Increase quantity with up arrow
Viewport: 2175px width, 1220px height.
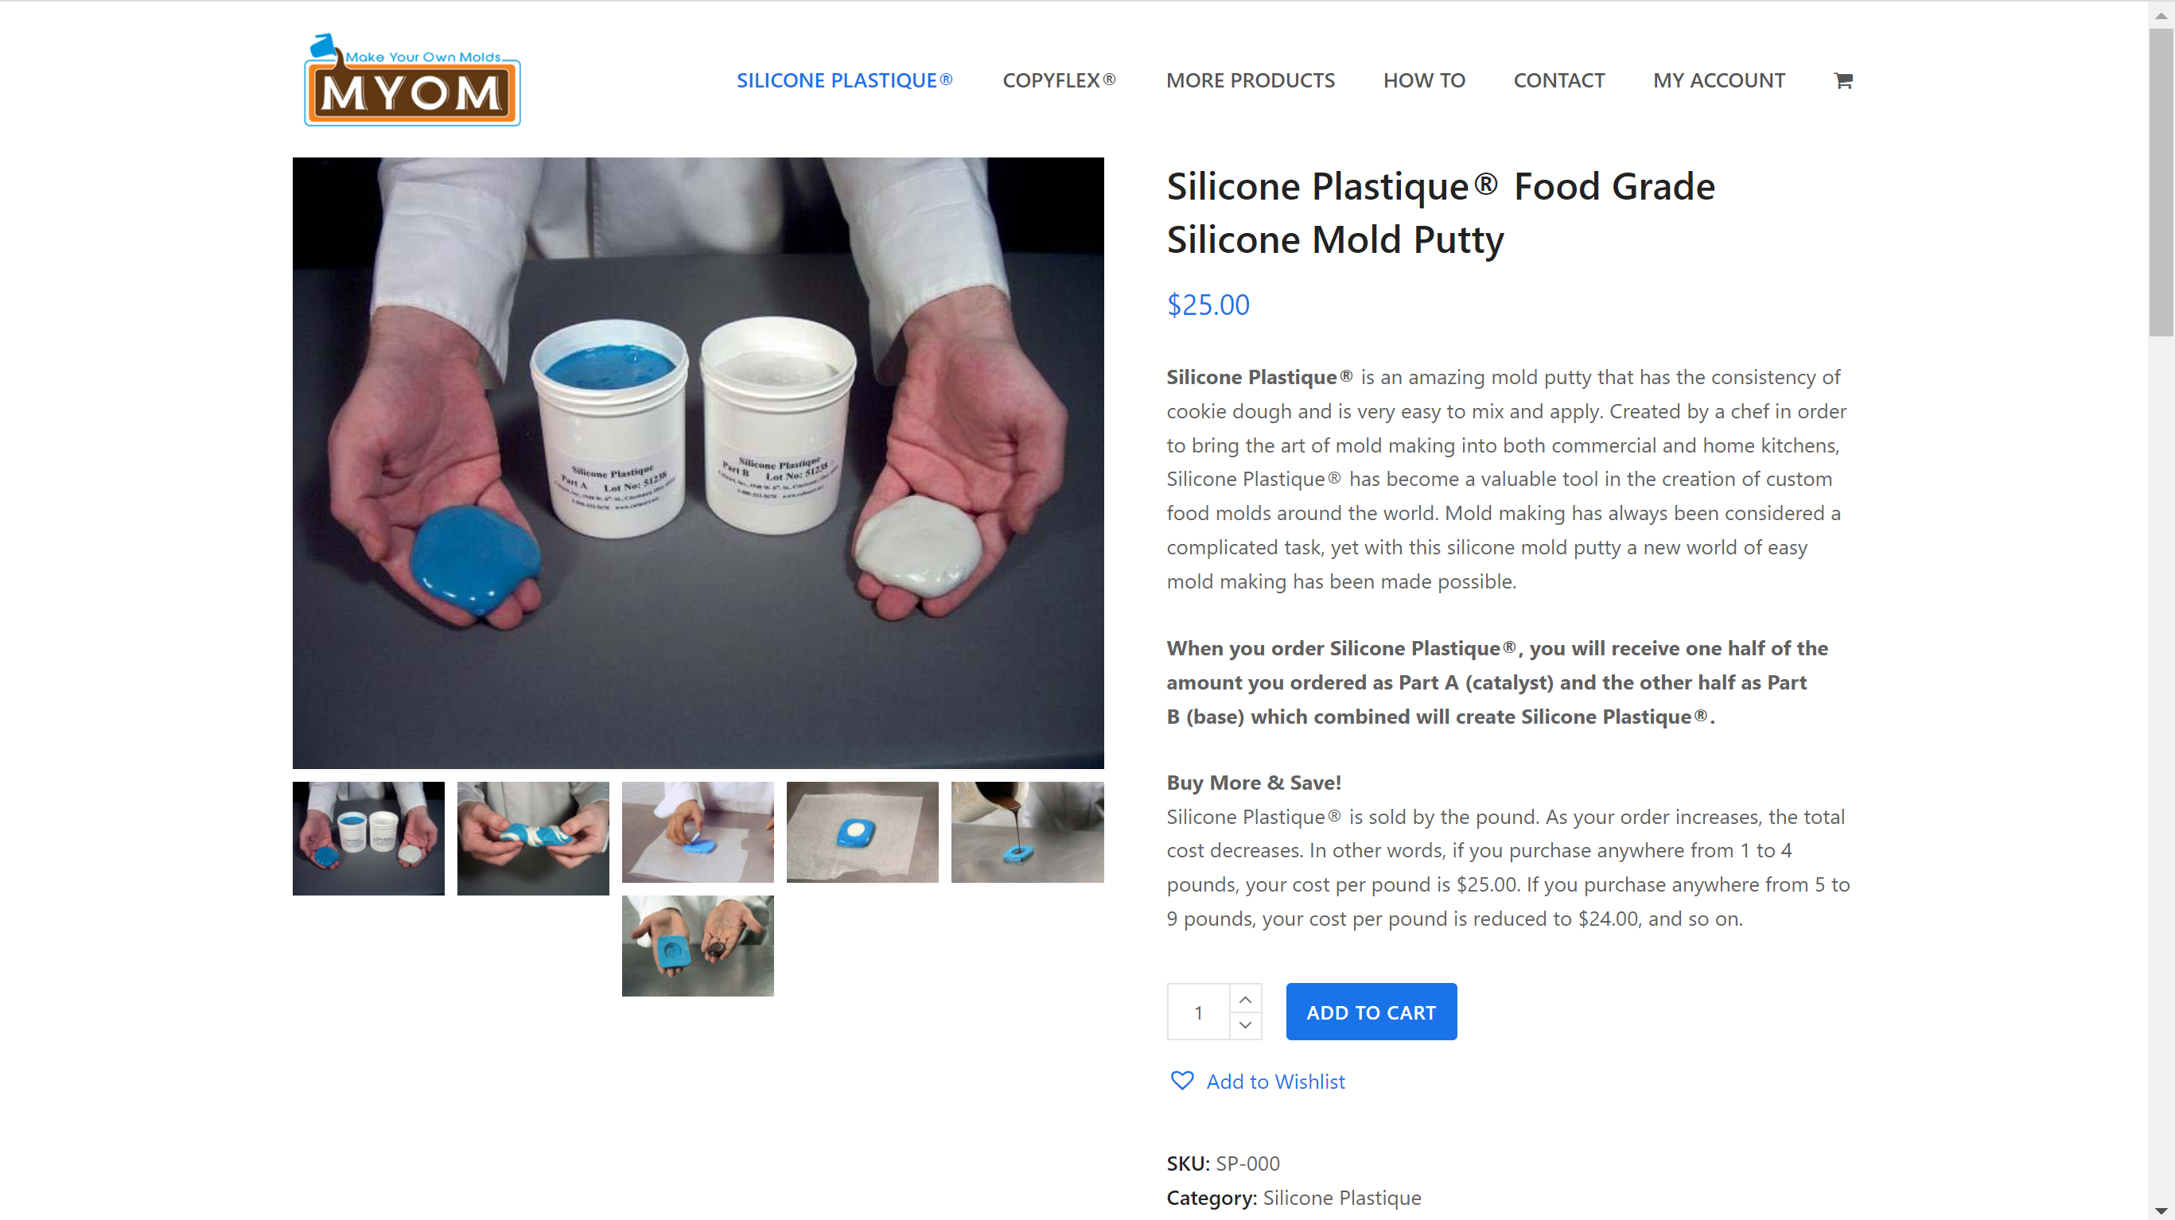point(1245,999)
